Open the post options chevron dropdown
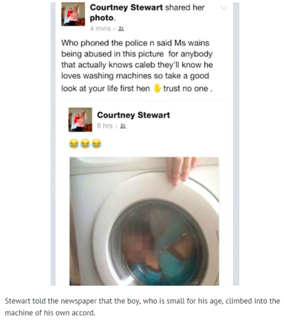The width and height of the screenshot is (284, 320). [223, 8]
